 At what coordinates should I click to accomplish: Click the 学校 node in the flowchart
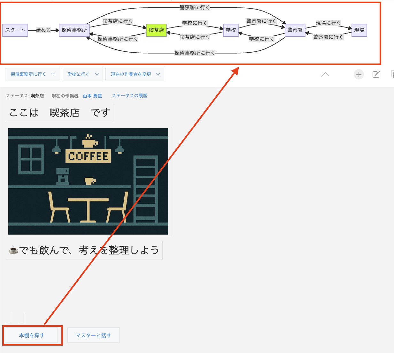(x=231, y=30)
